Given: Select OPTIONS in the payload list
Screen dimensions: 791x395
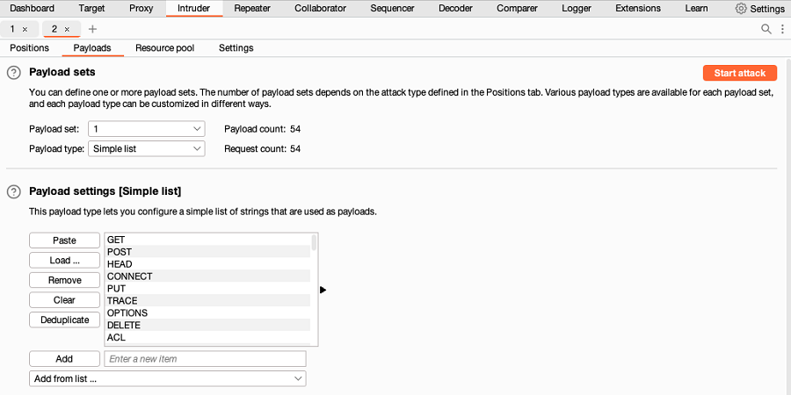Looking at the screenshot, I should [x=207, y=312].
